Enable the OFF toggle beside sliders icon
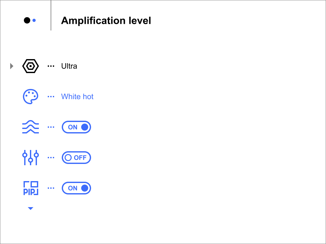 [76, 158]
